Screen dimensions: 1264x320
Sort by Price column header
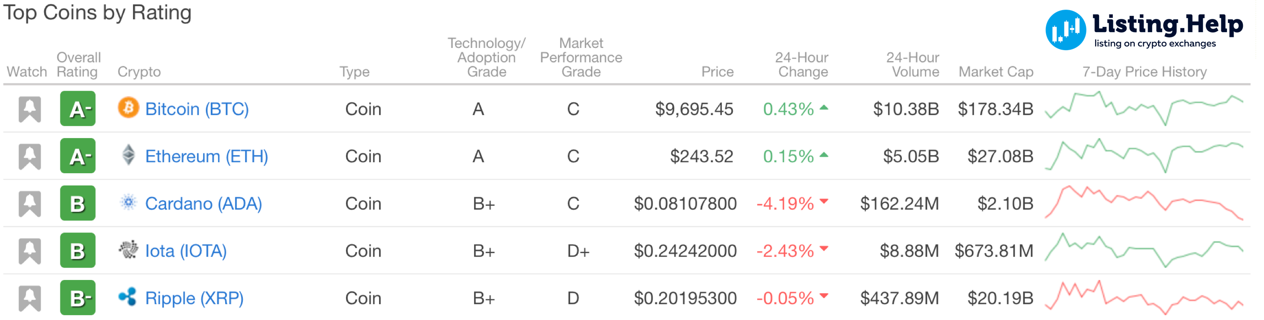pyautogui.click(x=717, y=72)
